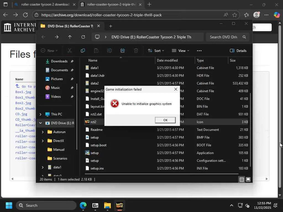Go forward in File Explorer
The image size is (283, 212).
click(x=57, y=37)
